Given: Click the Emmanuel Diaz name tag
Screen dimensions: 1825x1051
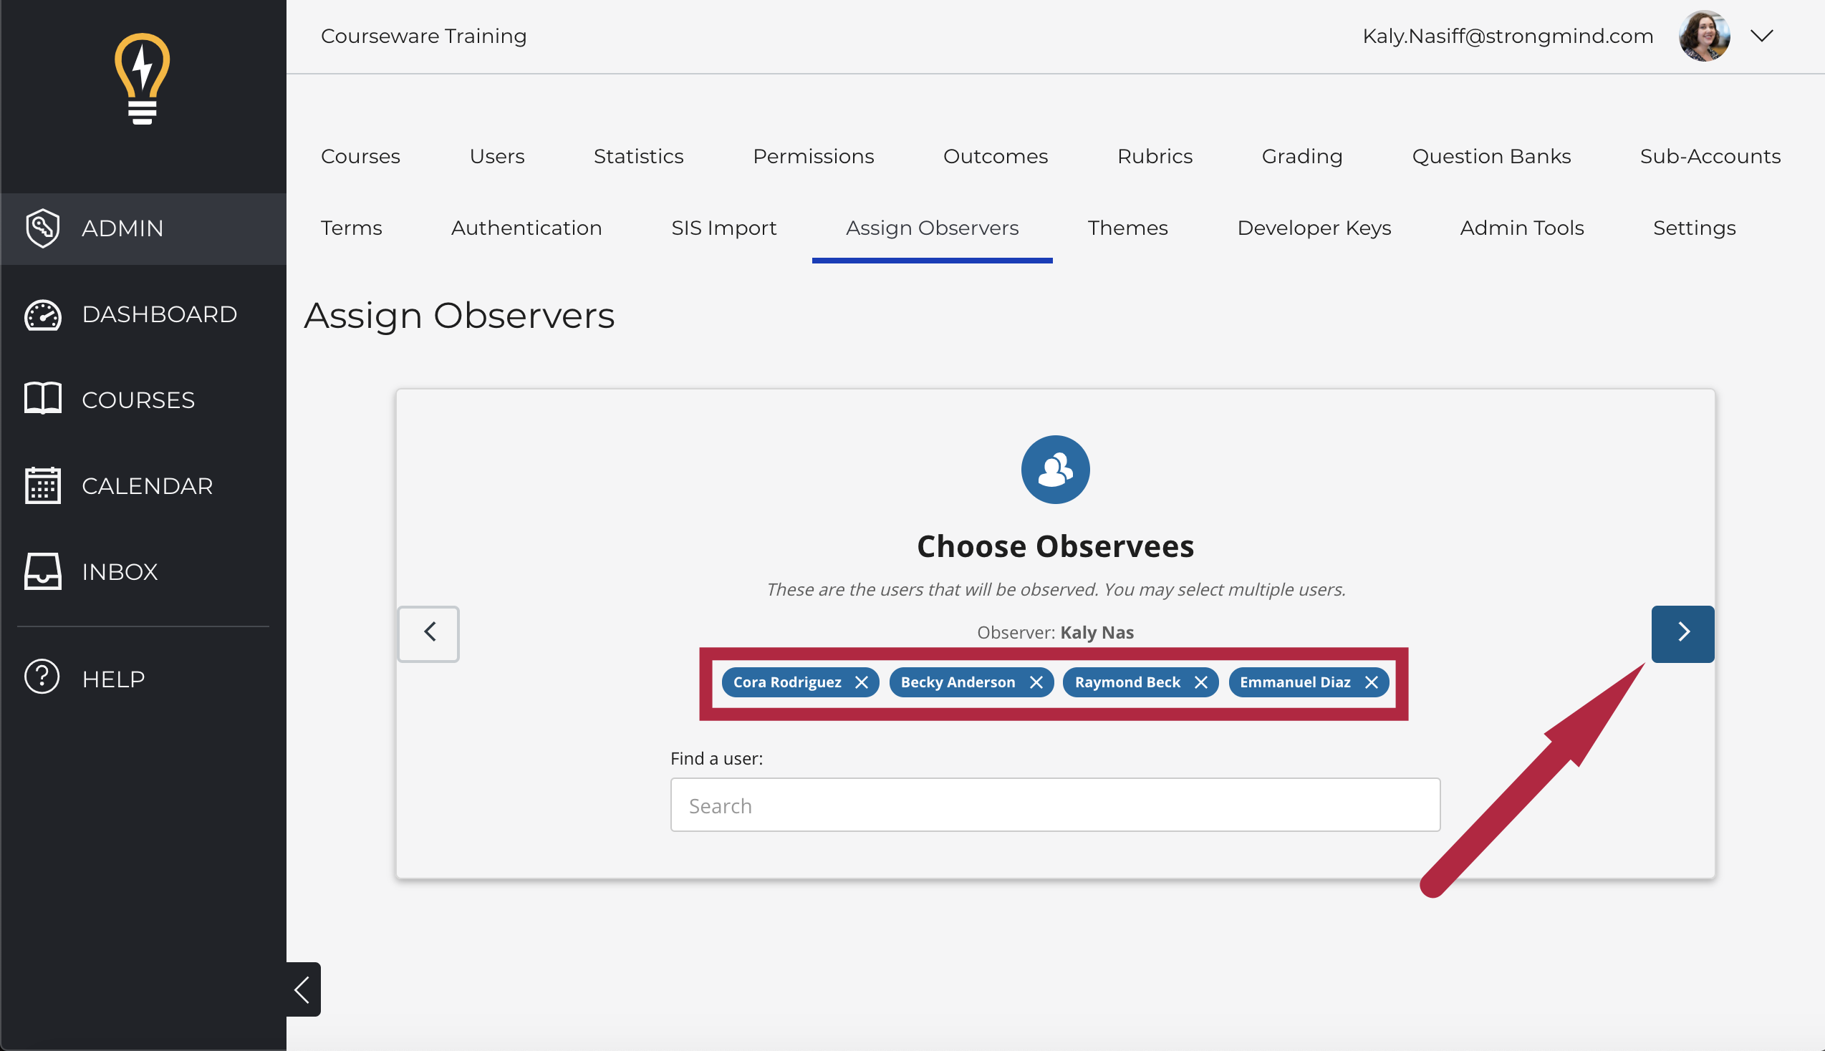Looking at the screenshot, I should pos(1295,682).
